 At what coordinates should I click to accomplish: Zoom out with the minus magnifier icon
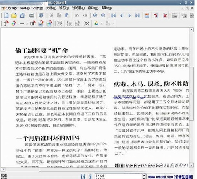(x=103, y=15)
